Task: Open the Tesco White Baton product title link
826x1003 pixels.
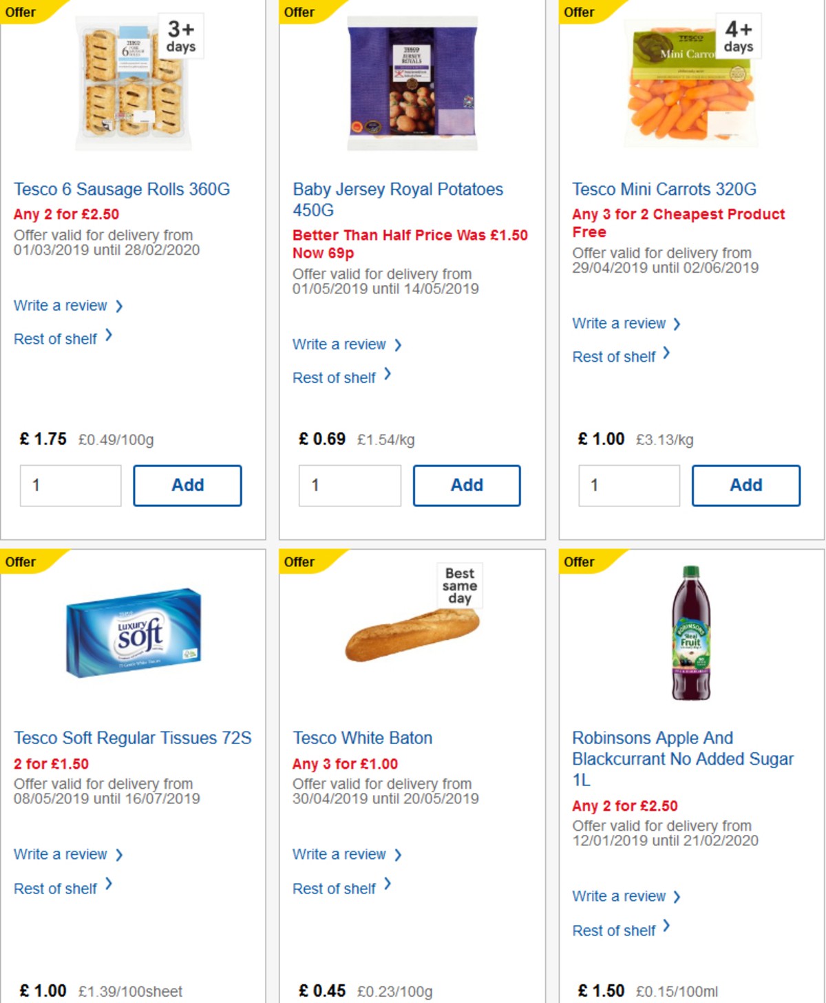Action: click(x=362, y=738)
